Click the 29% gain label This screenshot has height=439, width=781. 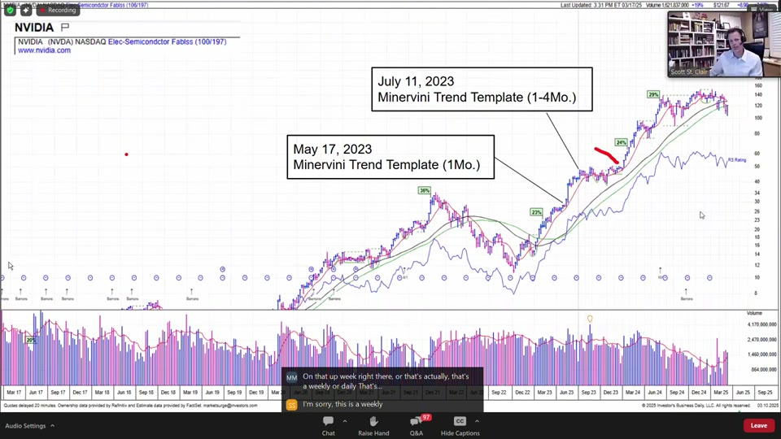(653, 94)
